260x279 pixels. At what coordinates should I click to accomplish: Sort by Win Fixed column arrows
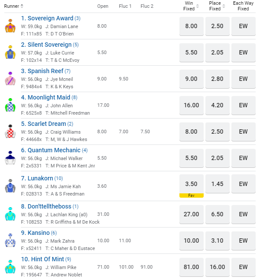coord(198,6)
